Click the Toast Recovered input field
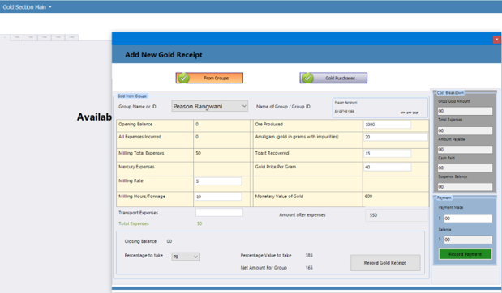The width and height of the screenshot is (502, 293). [388, 153]
